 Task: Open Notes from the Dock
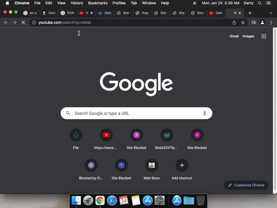pyautogui.click(x=136, y=201)
